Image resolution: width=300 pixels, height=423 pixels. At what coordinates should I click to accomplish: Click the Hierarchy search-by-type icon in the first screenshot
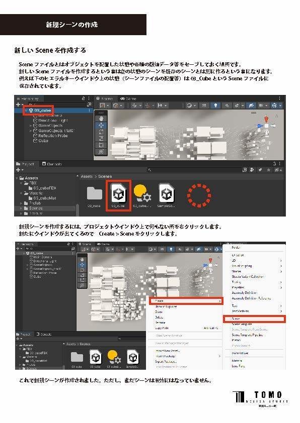(x=89, y=104)
